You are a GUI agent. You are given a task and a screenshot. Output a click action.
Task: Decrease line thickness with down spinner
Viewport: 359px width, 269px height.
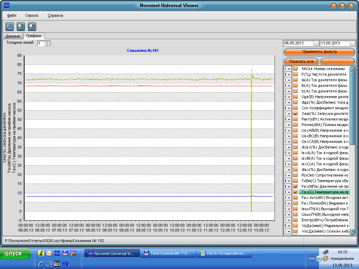47,45
